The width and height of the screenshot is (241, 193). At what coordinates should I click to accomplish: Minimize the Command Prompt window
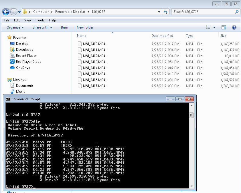(x=170, y=99)
